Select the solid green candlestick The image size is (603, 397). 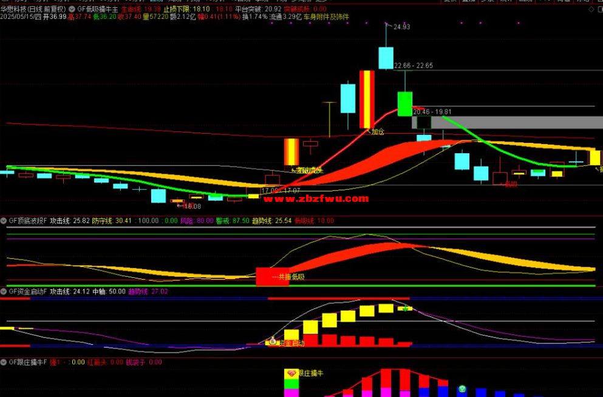(x=404, y=103)
